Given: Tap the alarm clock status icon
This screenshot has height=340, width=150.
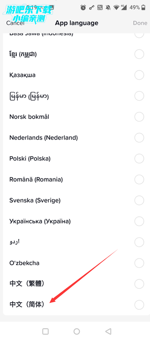Looking at the screenshot, I should [83, 8].
